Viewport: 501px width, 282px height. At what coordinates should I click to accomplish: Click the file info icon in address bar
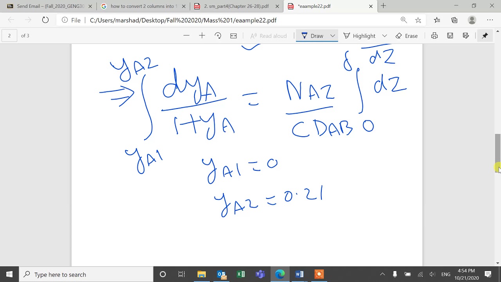[x=65, y=20]
